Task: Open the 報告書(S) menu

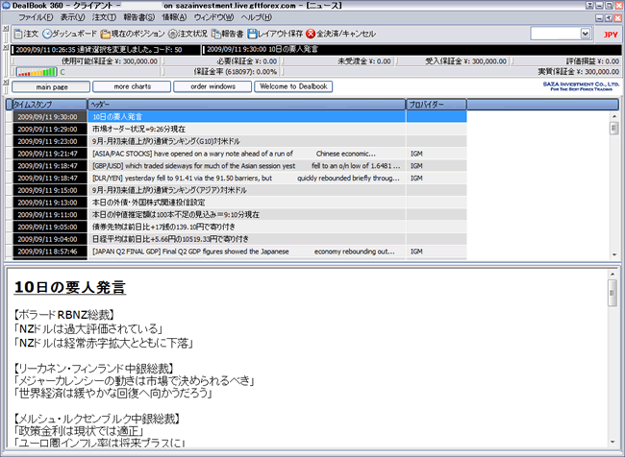Action: [138, 17]
